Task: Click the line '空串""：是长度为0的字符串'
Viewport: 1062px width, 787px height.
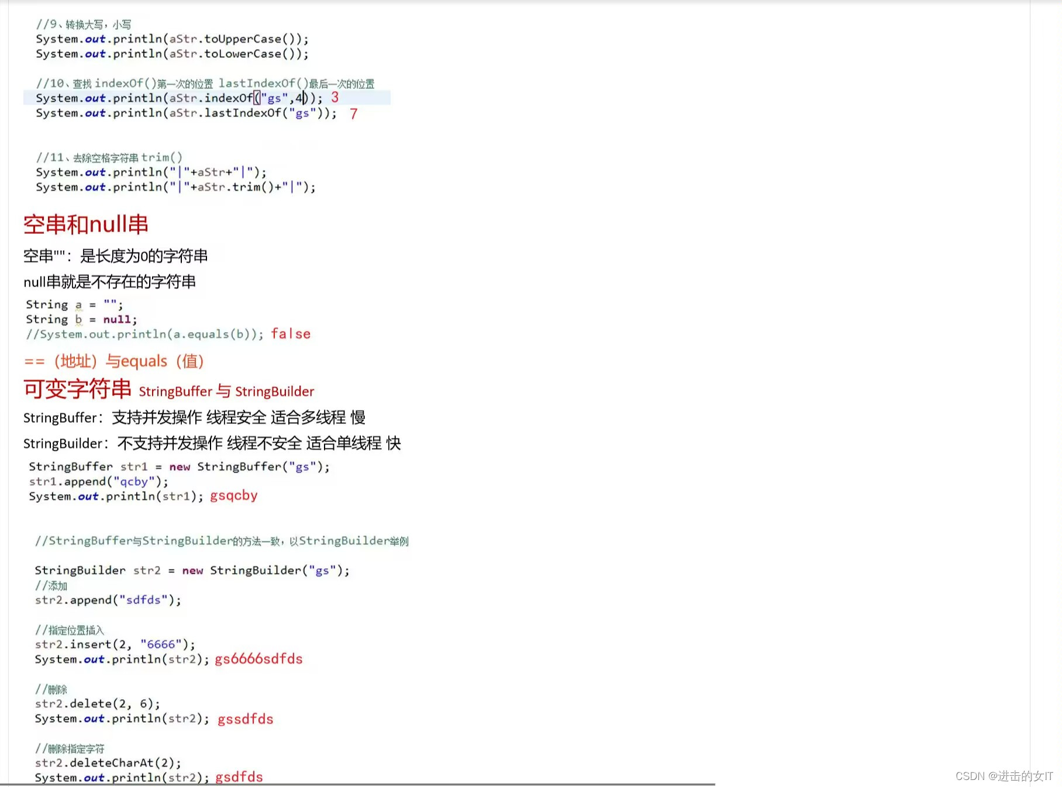Action: [116, 256]
